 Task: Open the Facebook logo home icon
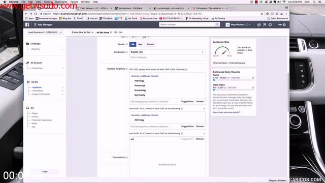pos(27,24)
